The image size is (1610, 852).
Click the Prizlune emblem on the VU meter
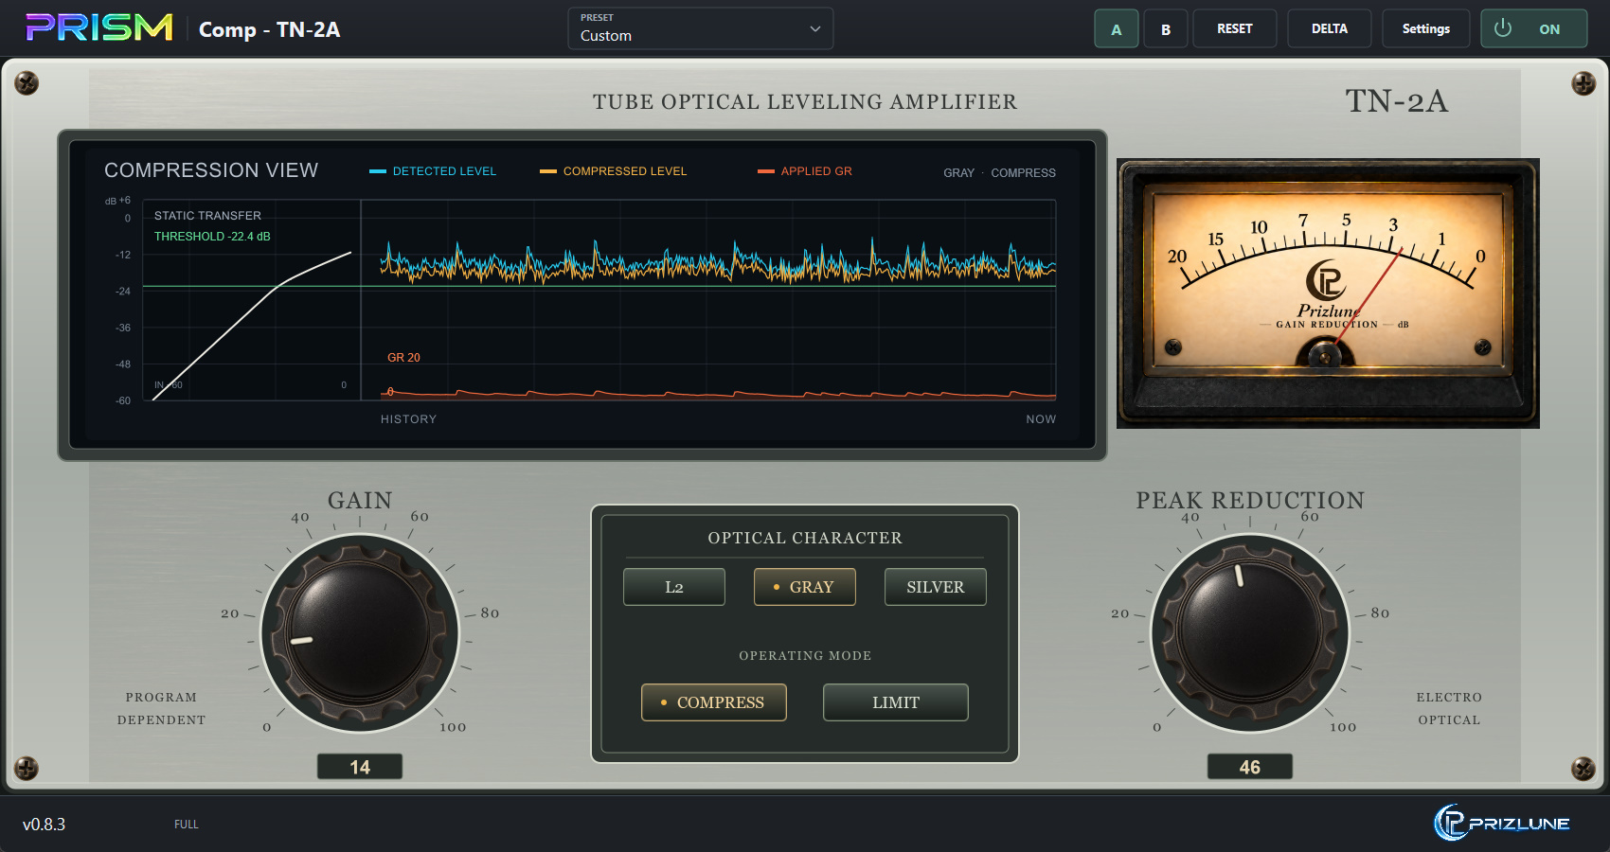click(x=1326, y=280)
